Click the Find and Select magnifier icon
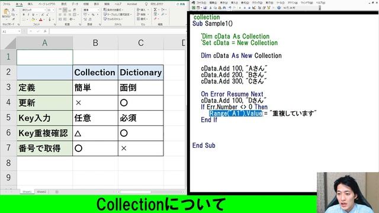Image resolution: width=379 pixels, height=213 pixels. coord(163,14)
